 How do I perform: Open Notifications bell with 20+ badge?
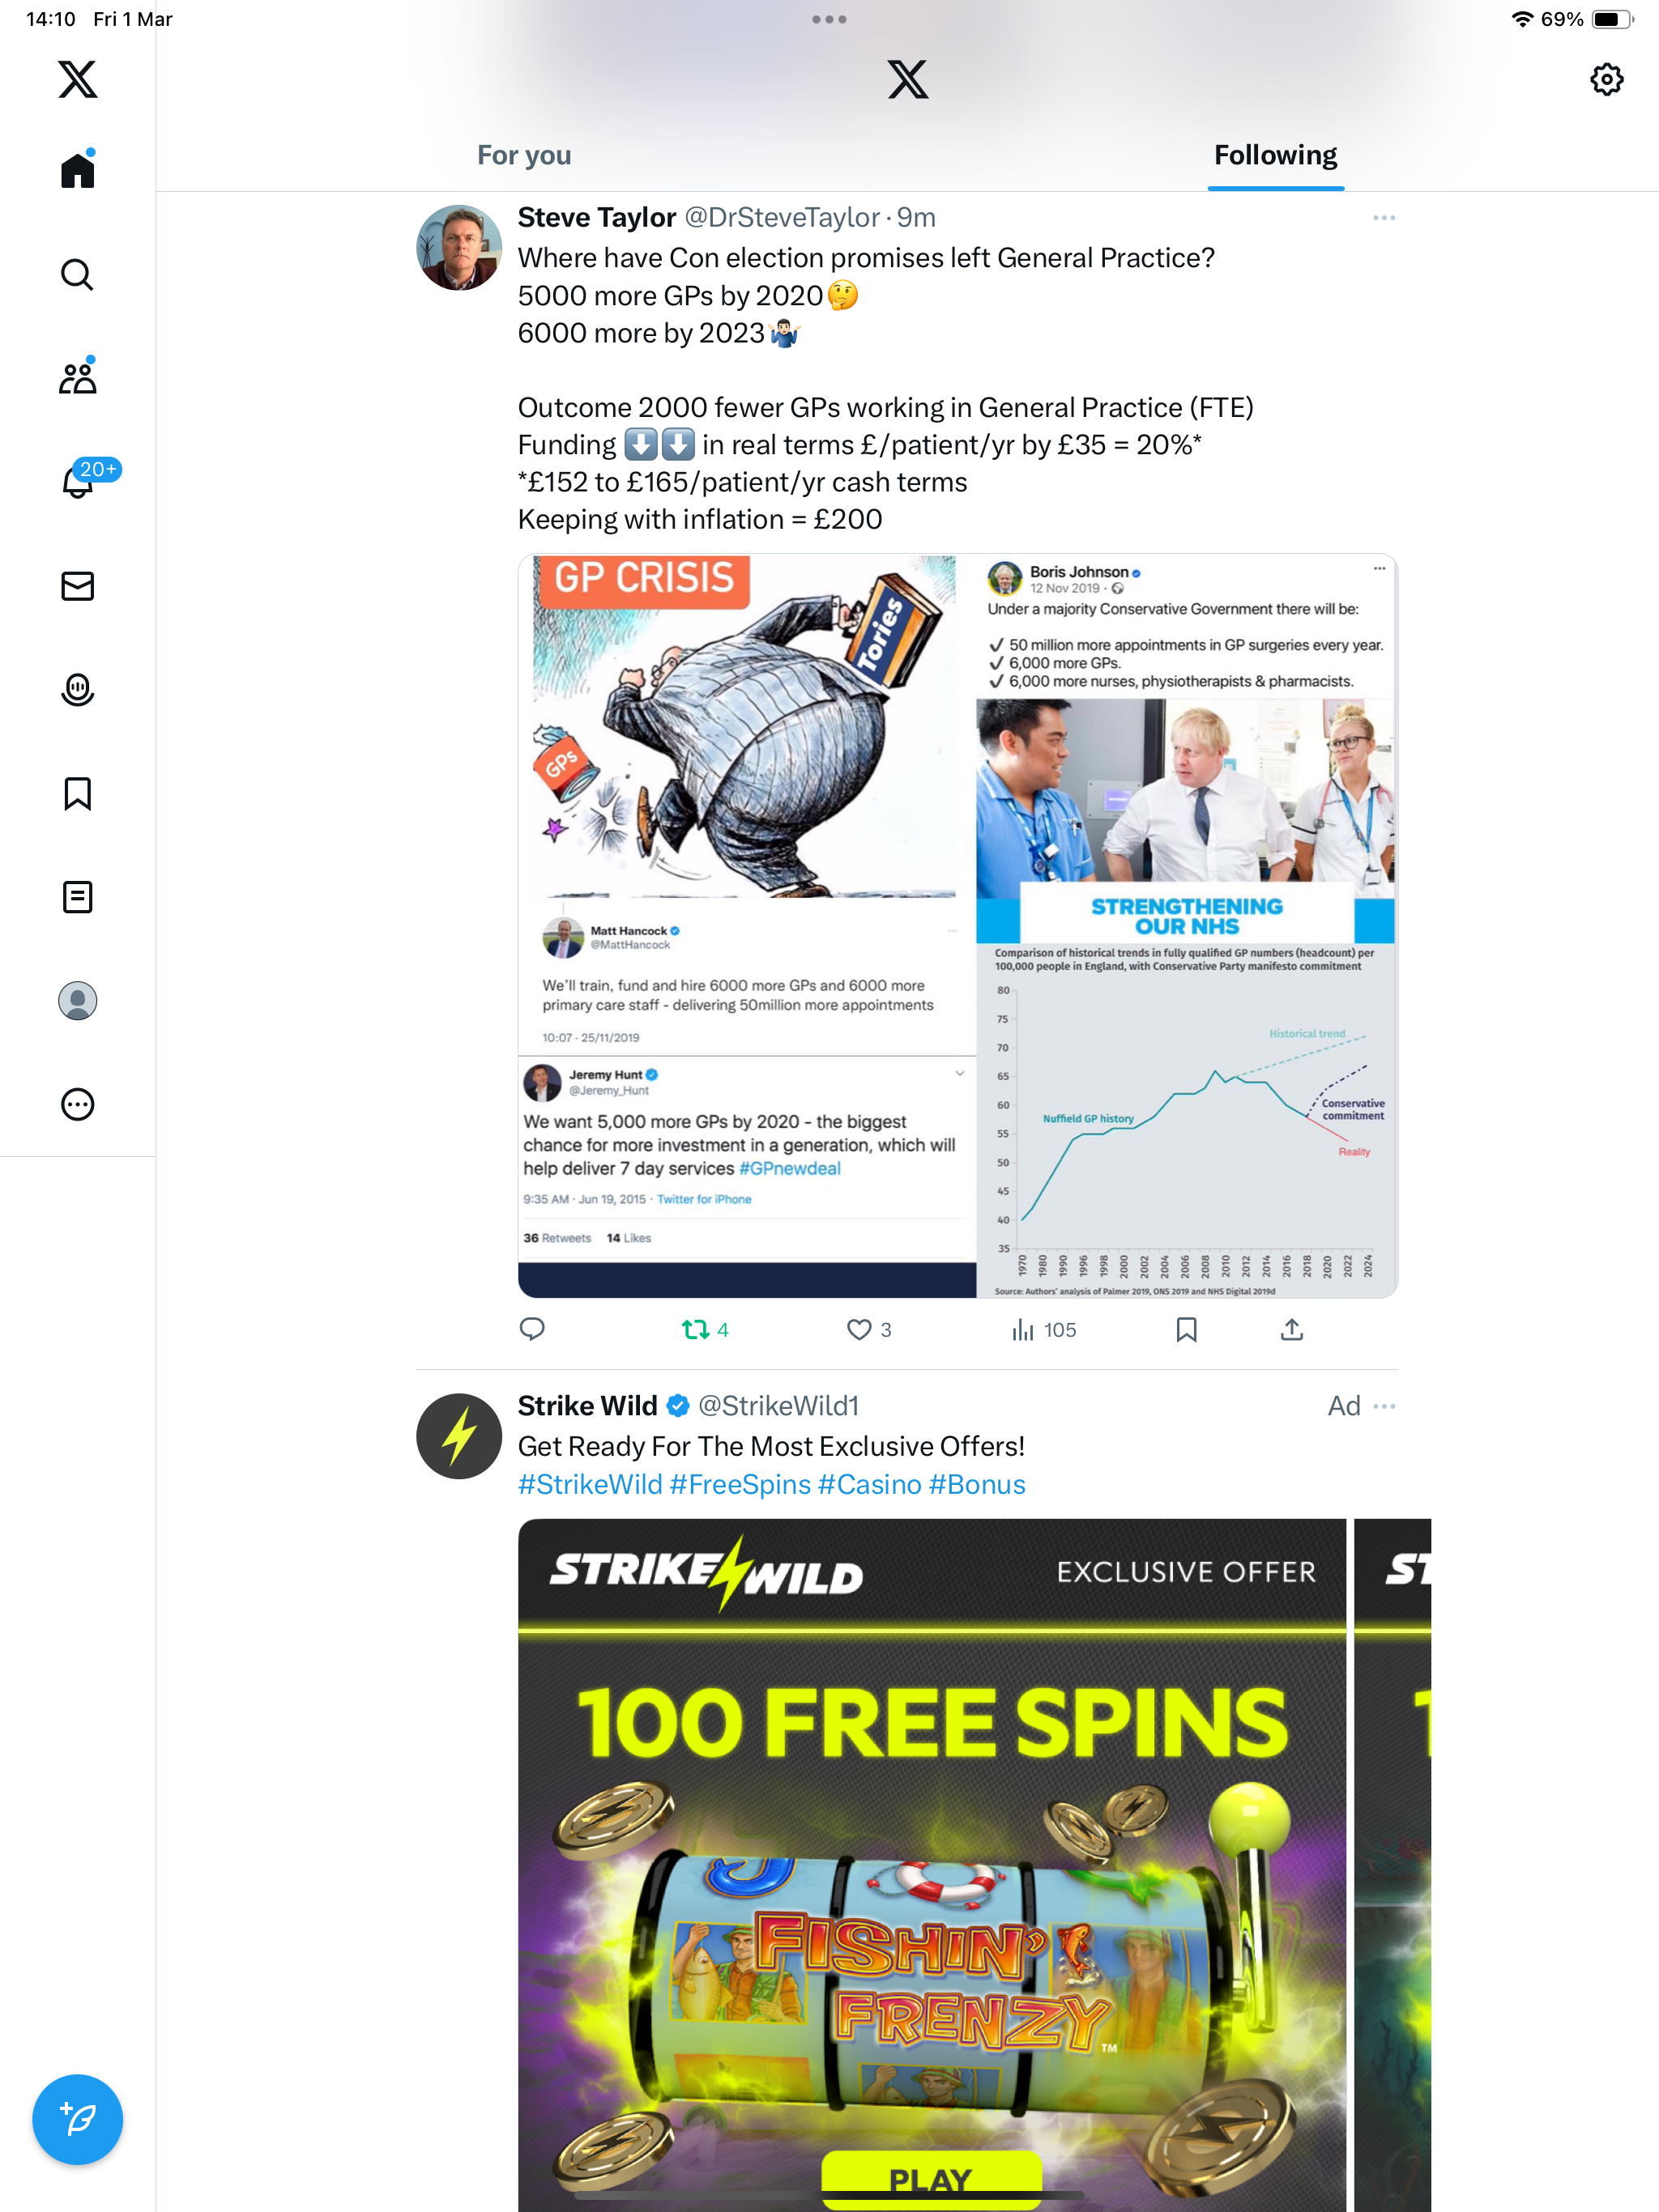point(79,480)
